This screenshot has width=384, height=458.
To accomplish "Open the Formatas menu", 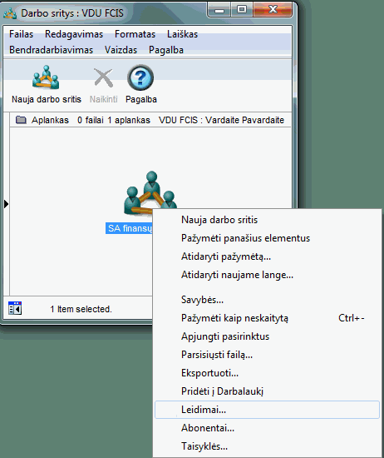I will coord(135,34).
